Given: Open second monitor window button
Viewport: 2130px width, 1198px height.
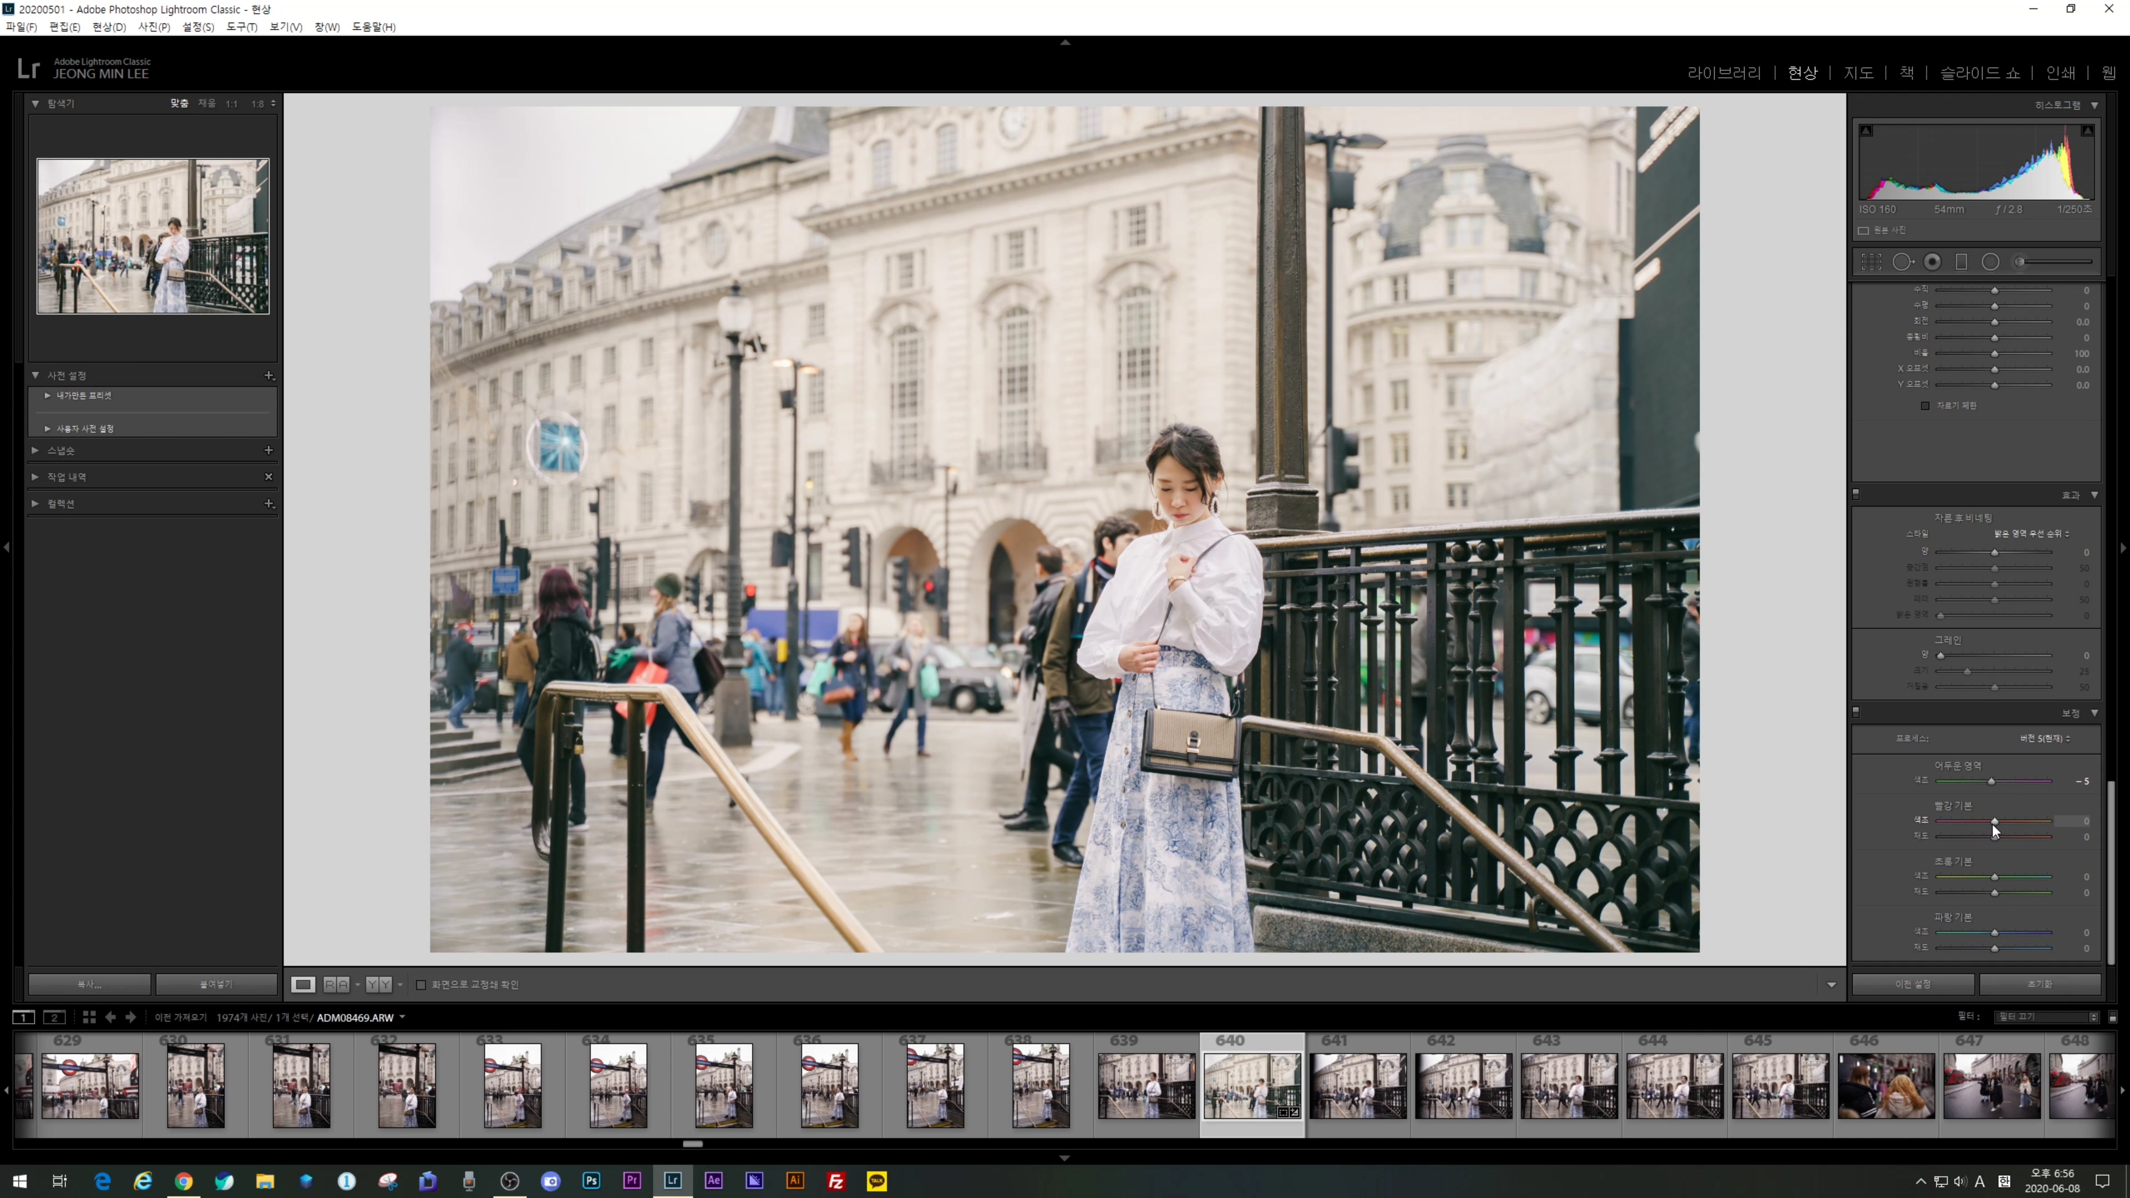Looking at the screenshot, I should pyautogui.click(x=54, y=1017).
